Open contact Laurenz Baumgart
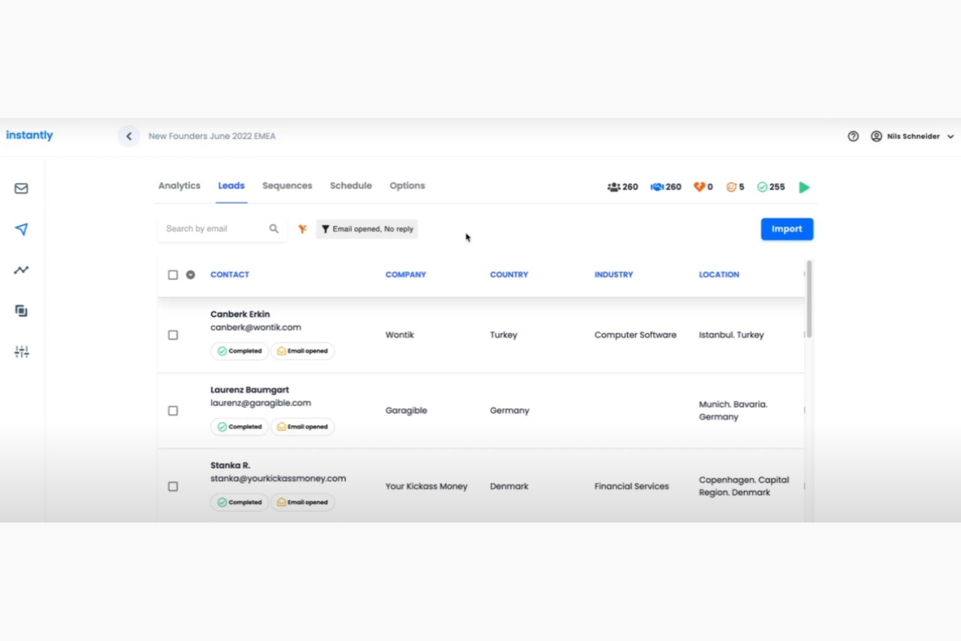Screen dimensions: 961x641 tap(250, 390)
